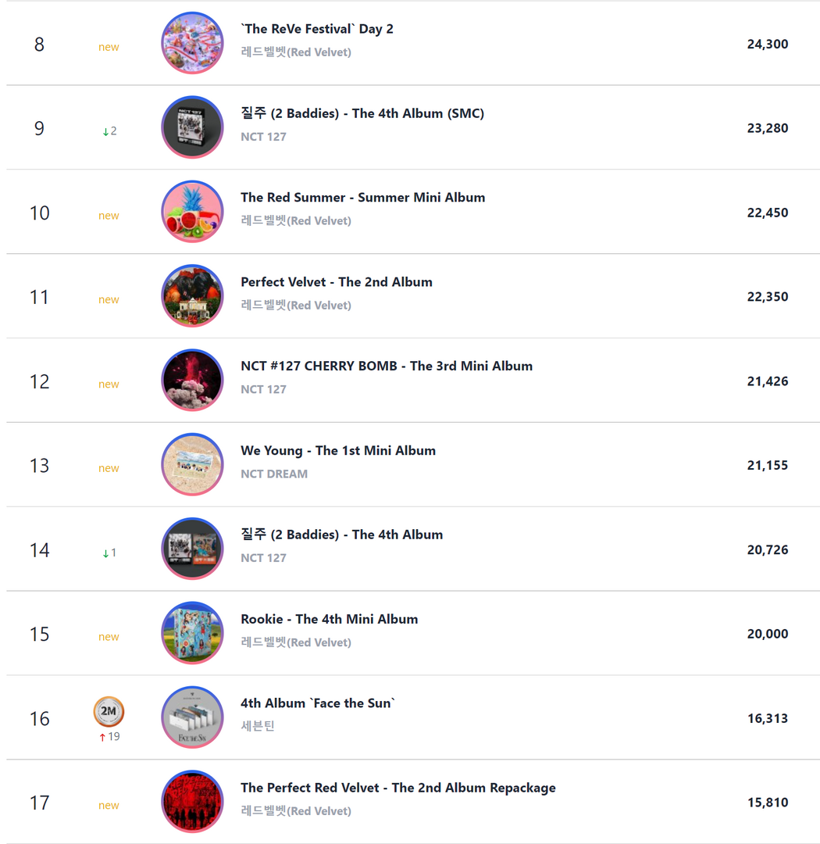Open the Face the Sun album artwork
This screenshot has width=820, height=844.
point(192,717)
